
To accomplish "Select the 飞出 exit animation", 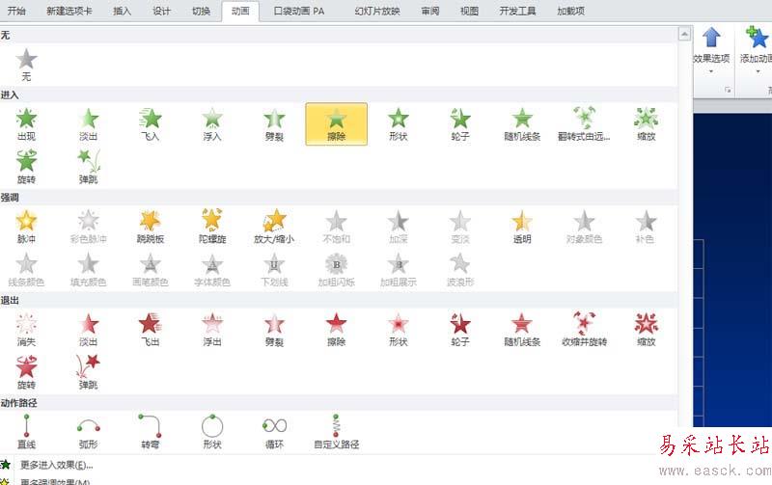I will click(151, 330).
